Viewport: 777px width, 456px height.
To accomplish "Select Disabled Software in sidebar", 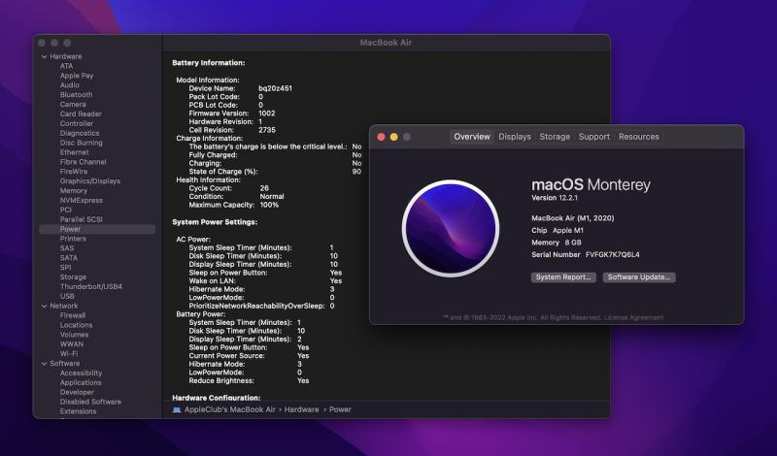I will 90,402.
